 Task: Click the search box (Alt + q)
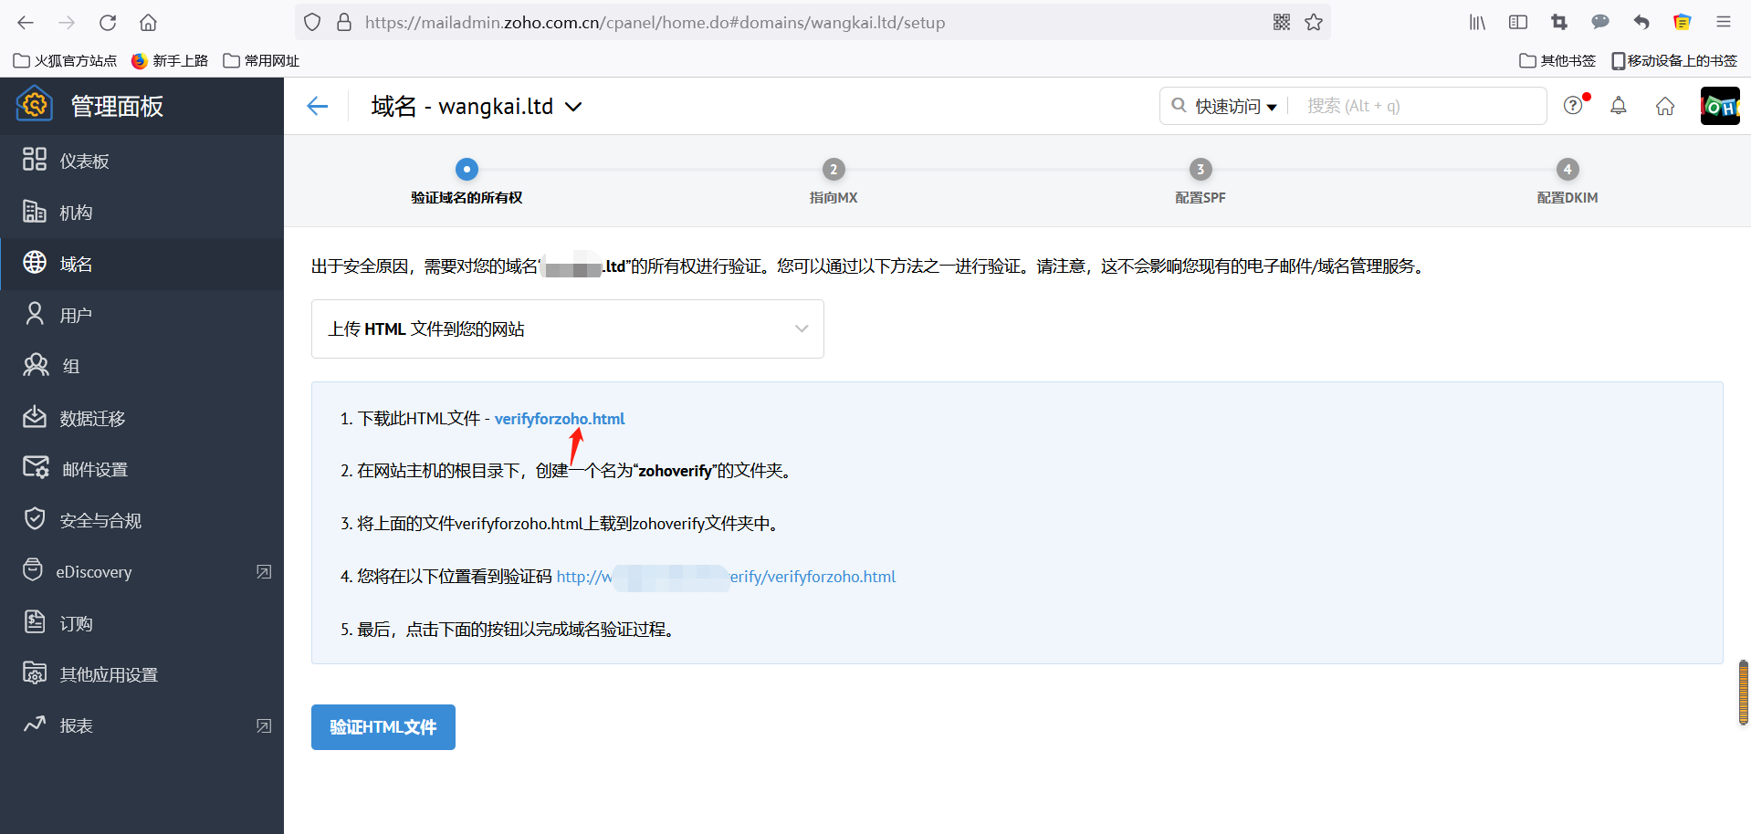coord(1420,106)
